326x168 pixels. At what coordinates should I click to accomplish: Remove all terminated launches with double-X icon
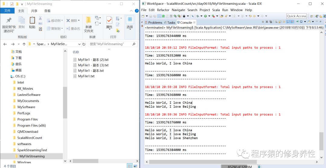point(271,22)
